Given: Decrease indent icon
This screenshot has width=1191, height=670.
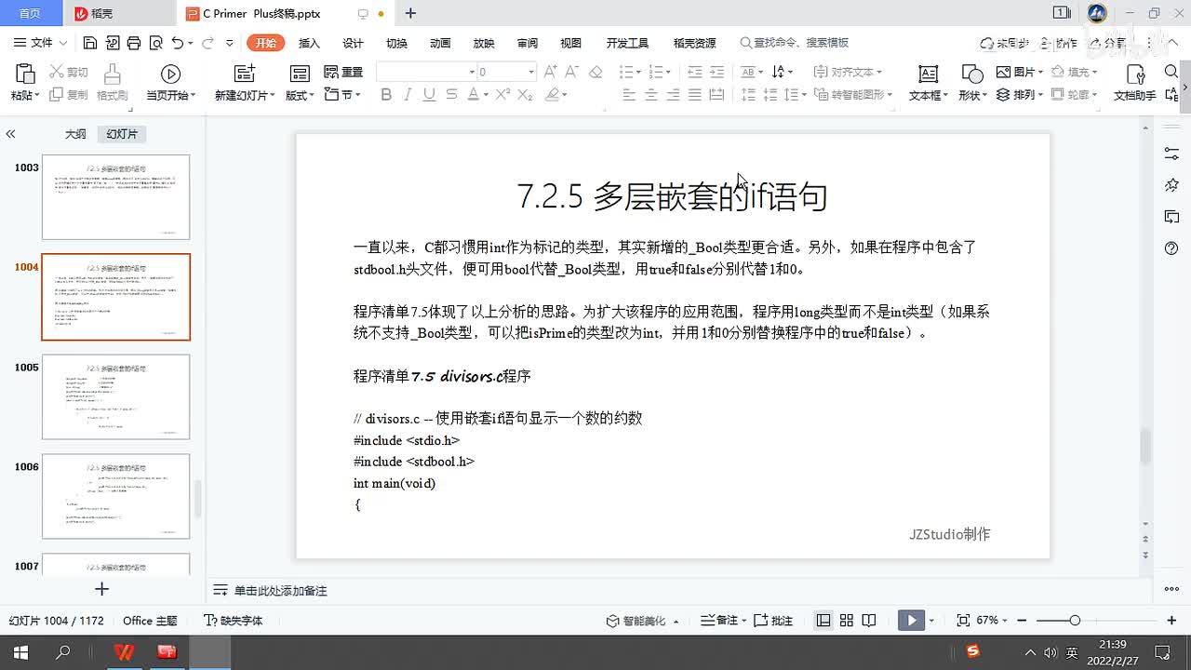Looking at the screenshot, I should pos(695,72).
